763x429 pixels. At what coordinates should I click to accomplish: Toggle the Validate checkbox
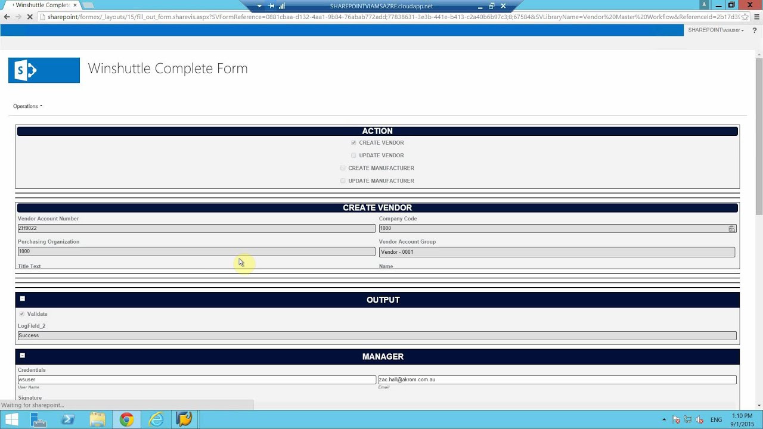point(22,314)
